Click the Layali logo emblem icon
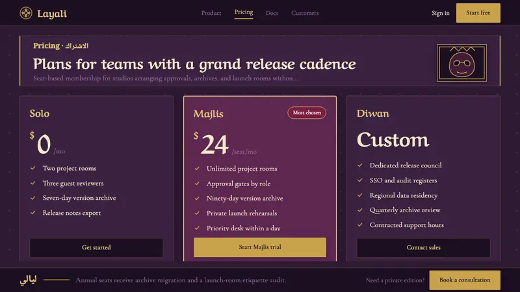This screenshot has height=292, width=520. pos(26,13)
